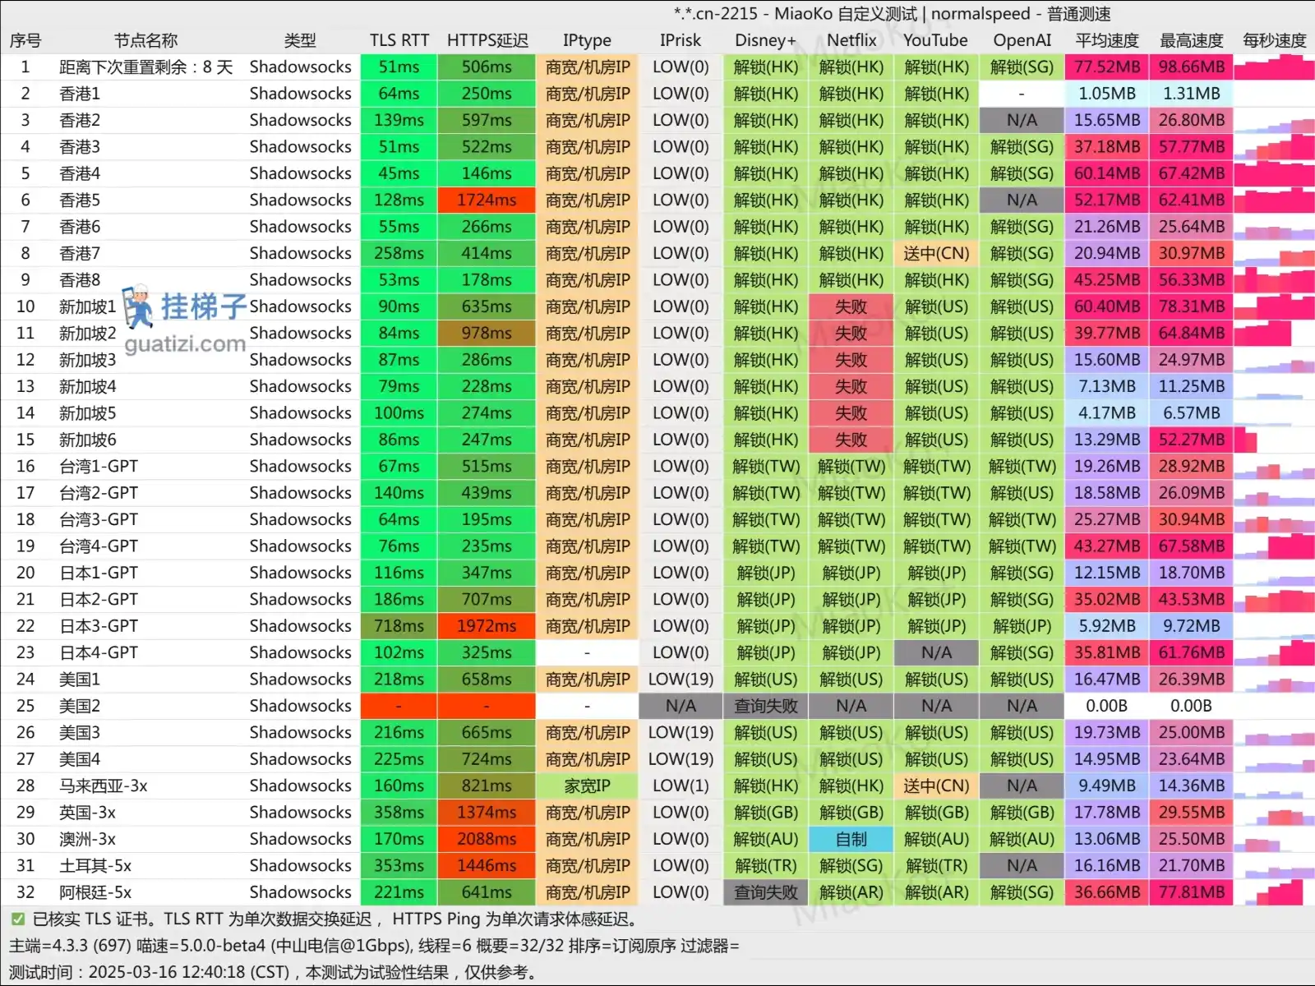
Task: Select the HTTPS延迟 column header
Action: click(487, 40)
